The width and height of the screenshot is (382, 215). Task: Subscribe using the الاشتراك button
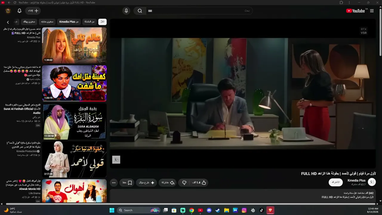click(x=336, y=182)
